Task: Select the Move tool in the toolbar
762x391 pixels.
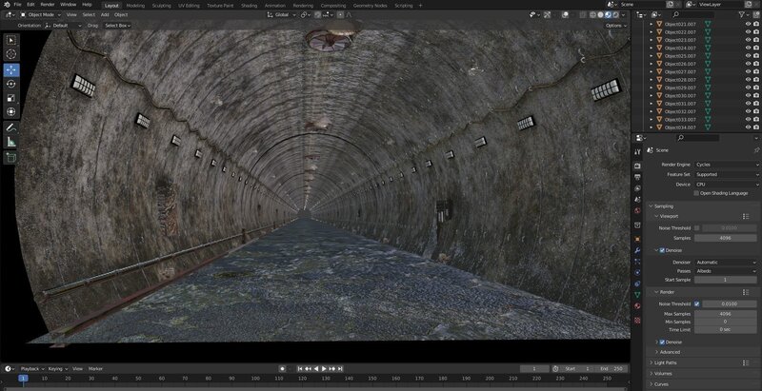Action: [11, 69]
